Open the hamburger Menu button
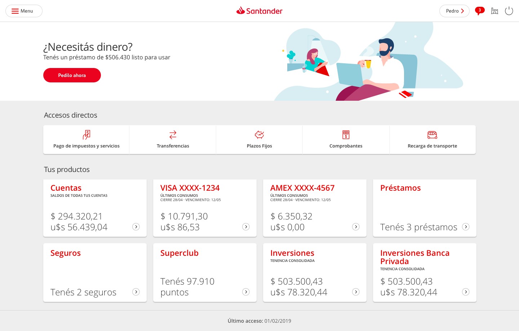519x331 pixels. 24,11
